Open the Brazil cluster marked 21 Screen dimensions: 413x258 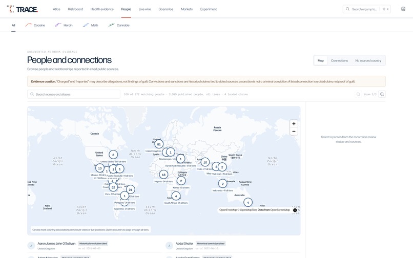(130, 189)
